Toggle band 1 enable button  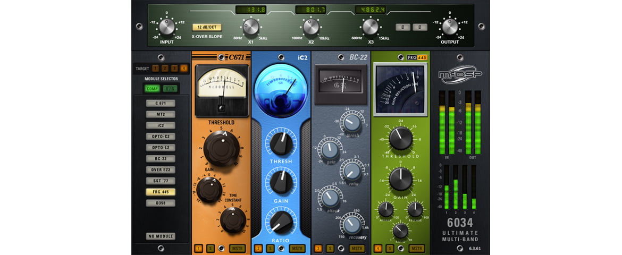[198, 249]
